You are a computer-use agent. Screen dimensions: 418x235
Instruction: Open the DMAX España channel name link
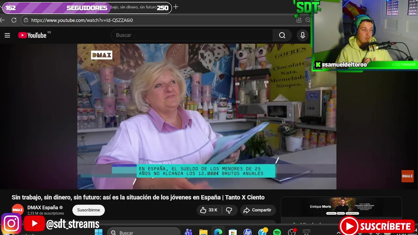pos(43,208)
